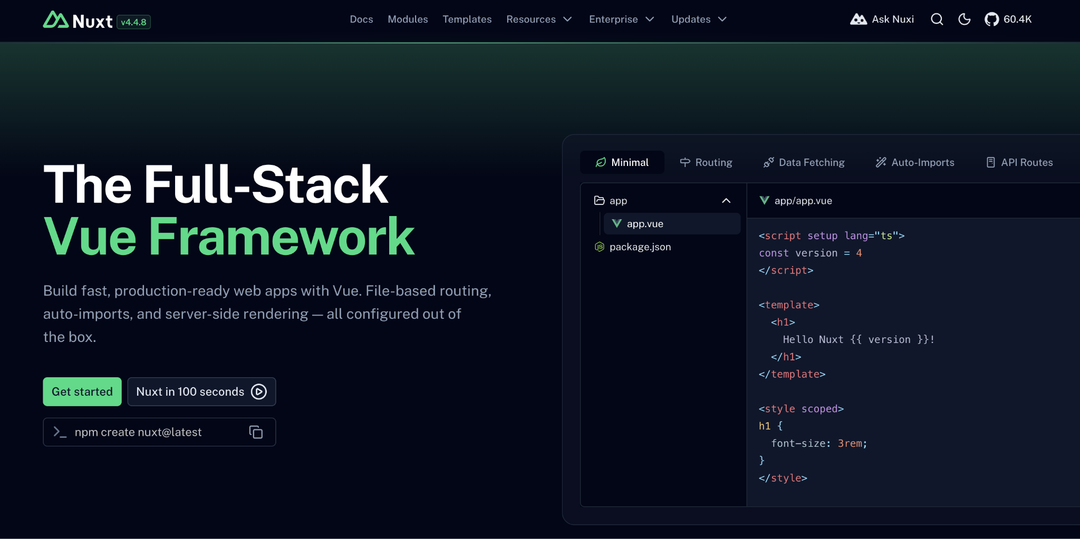This screenshot has height=539, width=1080.
Task: Switch to the Auto-Imports tab
Action: pos(915,162)
